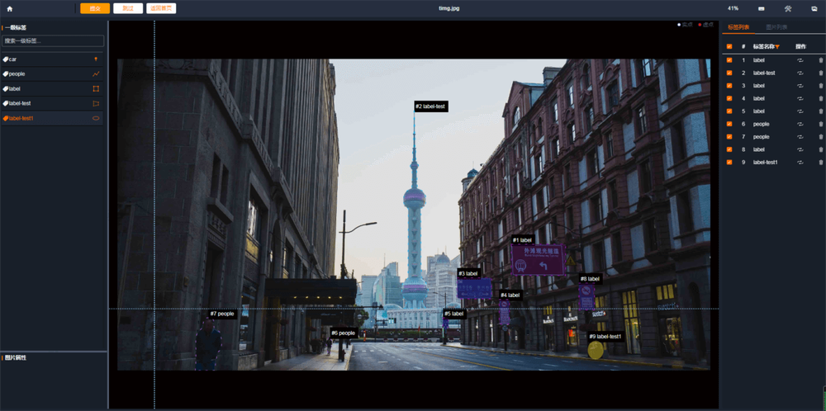Click the orange submit button
Image resolution: width=826 pixels, height=411 pixels.
point(95,8)
